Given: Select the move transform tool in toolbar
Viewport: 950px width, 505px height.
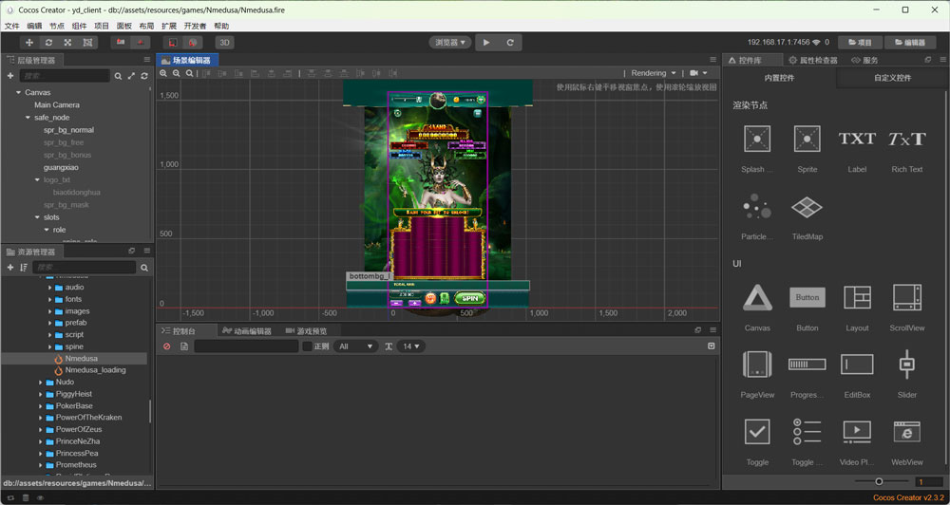Looking at the screenshot, I should coord(29,43).
